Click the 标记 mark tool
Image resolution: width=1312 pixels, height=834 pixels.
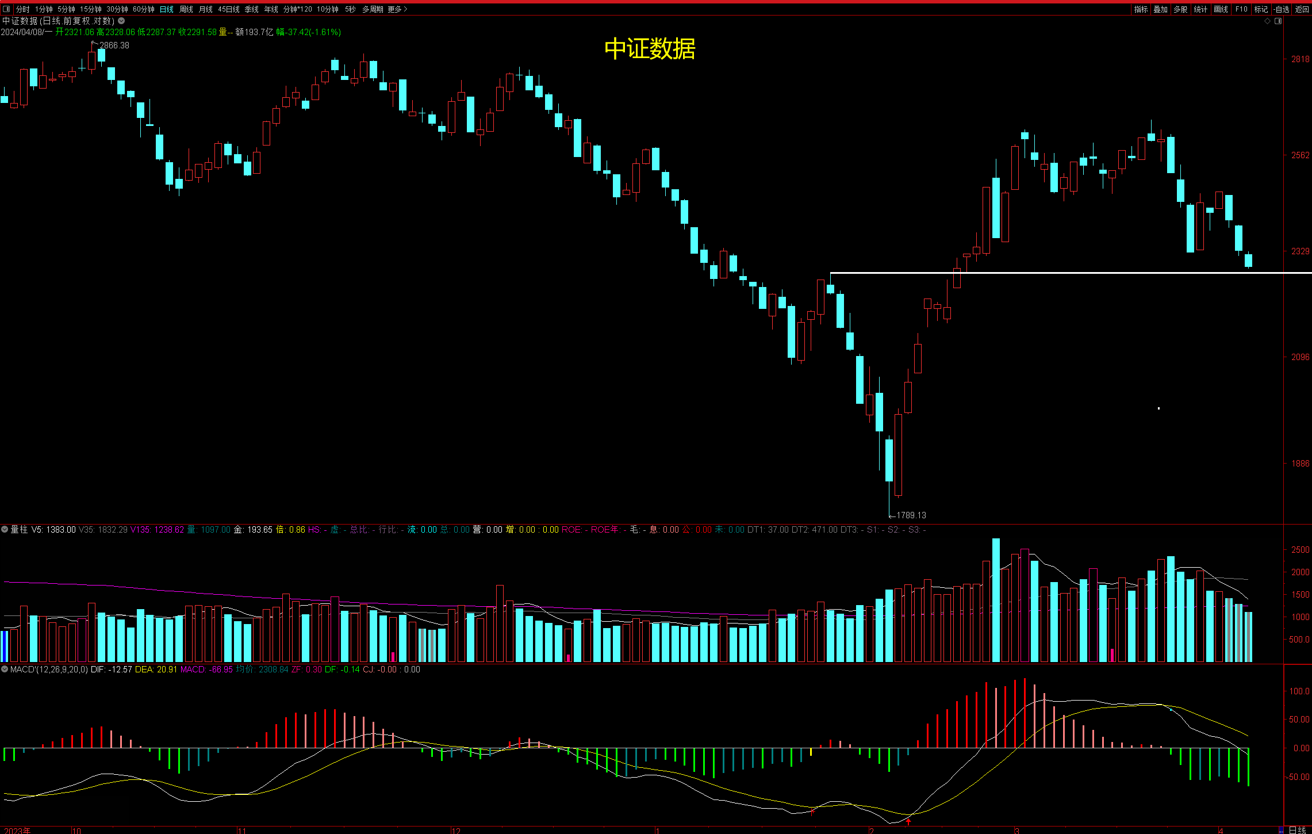coord(1261,9)
